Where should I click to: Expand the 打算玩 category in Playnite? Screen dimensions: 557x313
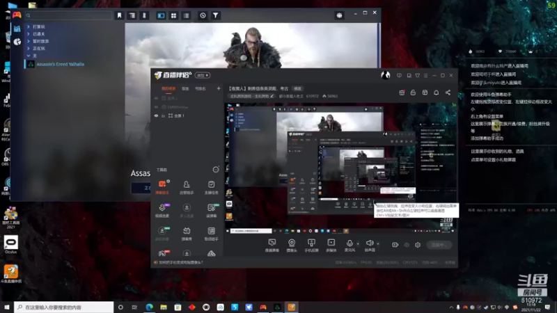click(x=29, y=26)
